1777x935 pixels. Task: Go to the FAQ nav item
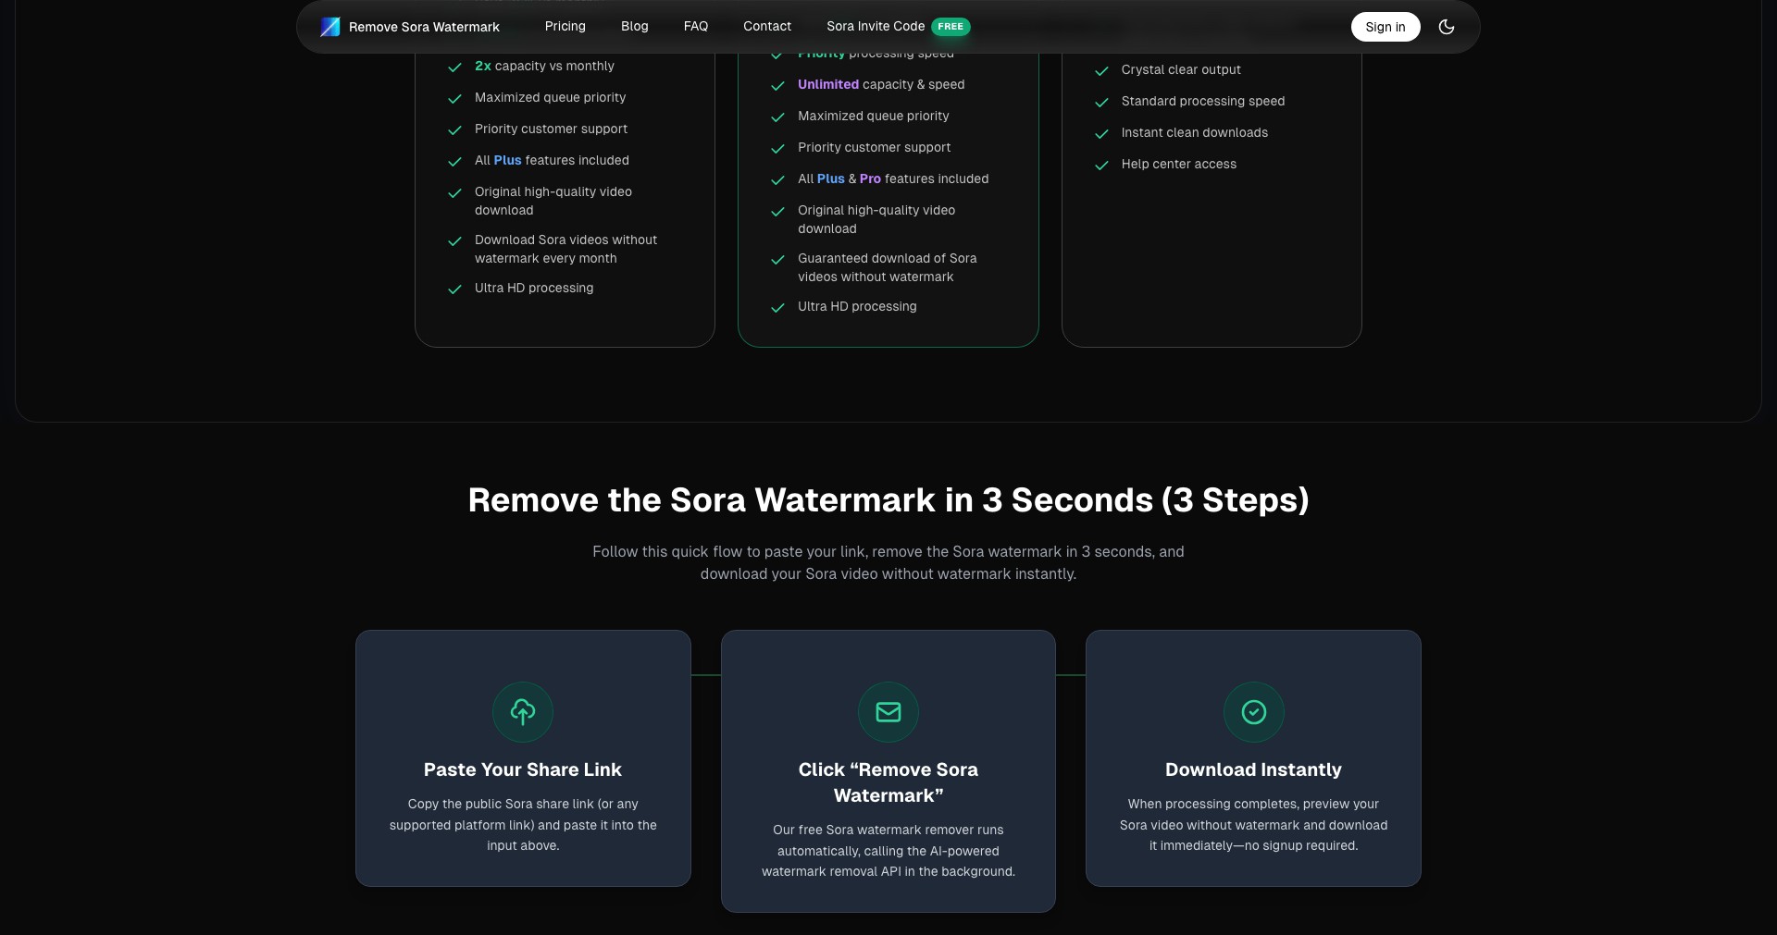[x=696, y=26]
